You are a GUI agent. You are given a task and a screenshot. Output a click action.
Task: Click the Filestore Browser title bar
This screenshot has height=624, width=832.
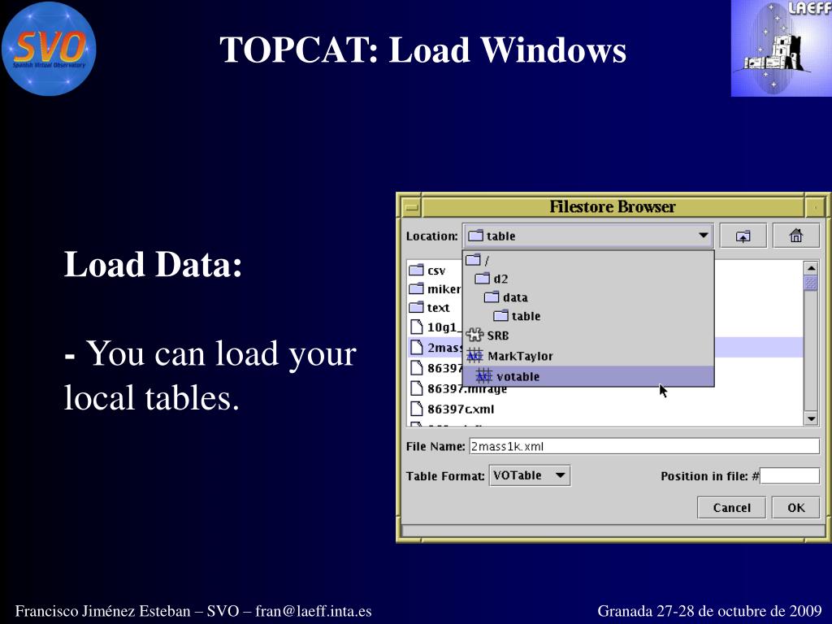(613, 207)
